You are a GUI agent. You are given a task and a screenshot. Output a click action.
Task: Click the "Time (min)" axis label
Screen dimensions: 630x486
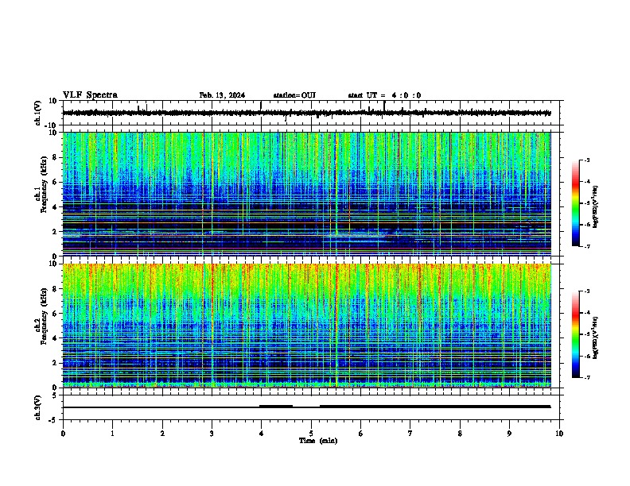(318, 441)
